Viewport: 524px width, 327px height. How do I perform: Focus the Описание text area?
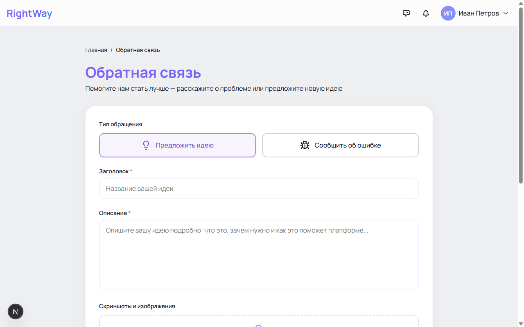click(259, 255)
